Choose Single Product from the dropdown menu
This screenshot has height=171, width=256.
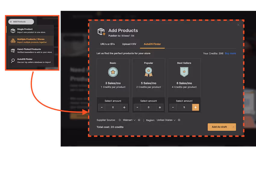(31, 30)
